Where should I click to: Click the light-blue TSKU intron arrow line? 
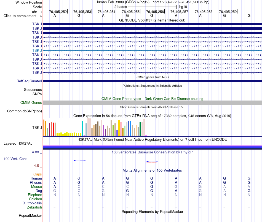coord(152,50)
